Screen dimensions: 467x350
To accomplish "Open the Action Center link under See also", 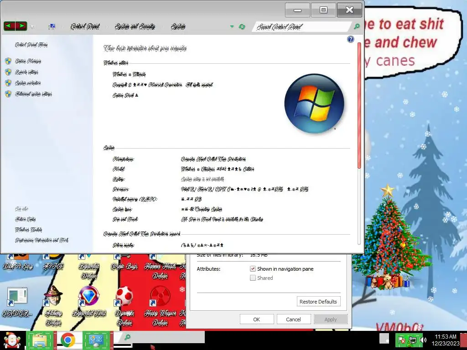I will click(26, 219).
